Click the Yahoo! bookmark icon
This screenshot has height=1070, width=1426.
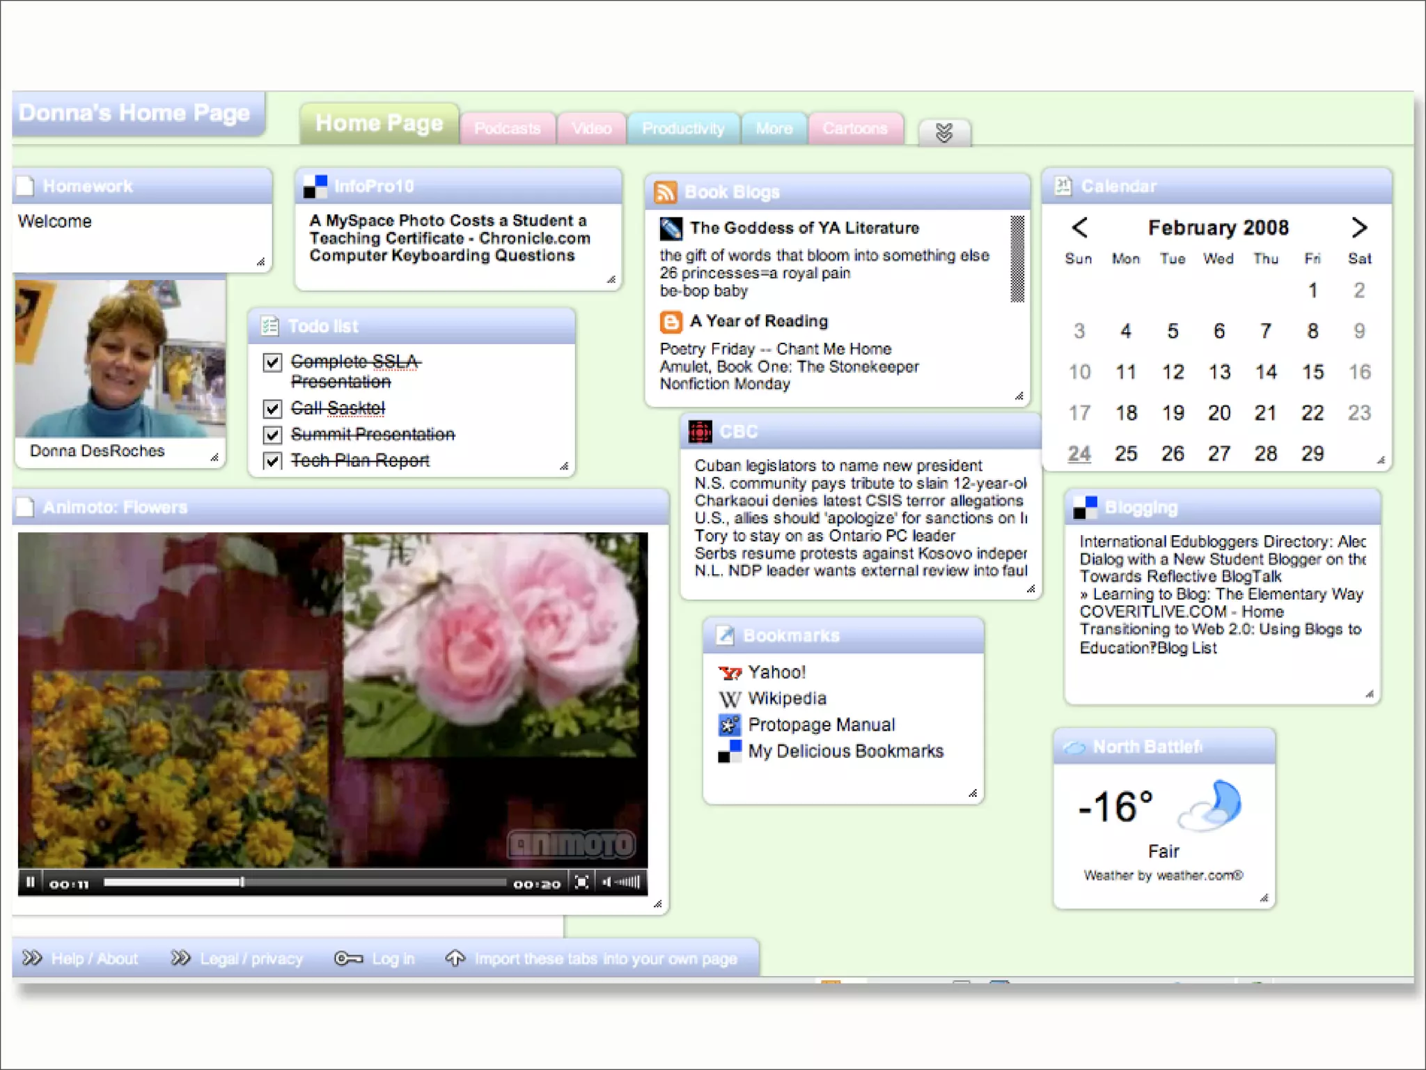730,673
